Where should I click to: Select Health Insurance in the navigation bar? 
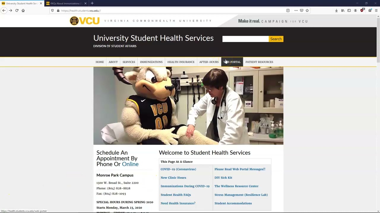(181, 62)
